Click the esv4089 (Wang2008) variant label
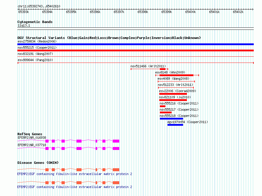This screenshot has width=262, height=196. (173, 79)
